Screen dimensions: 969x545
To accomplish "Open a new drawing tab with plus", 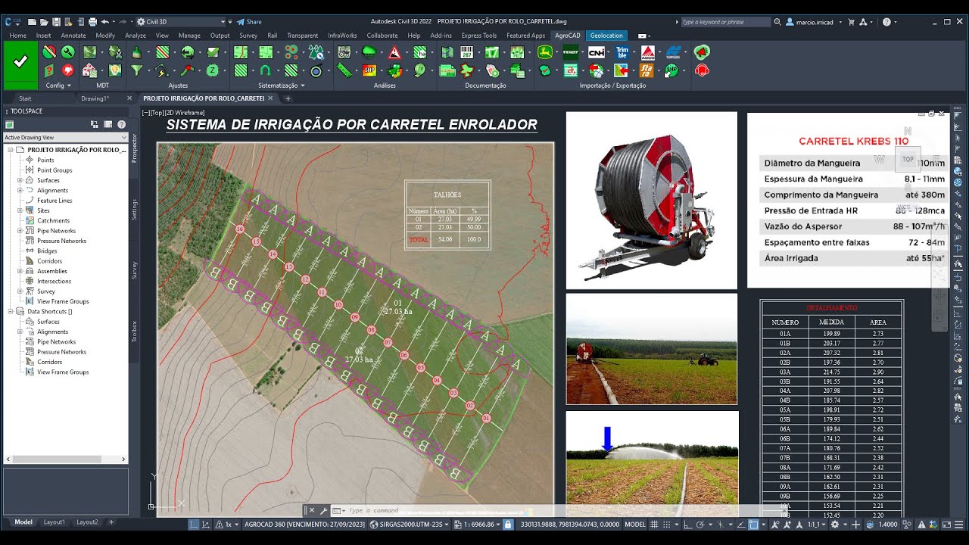I will (288, 98).
